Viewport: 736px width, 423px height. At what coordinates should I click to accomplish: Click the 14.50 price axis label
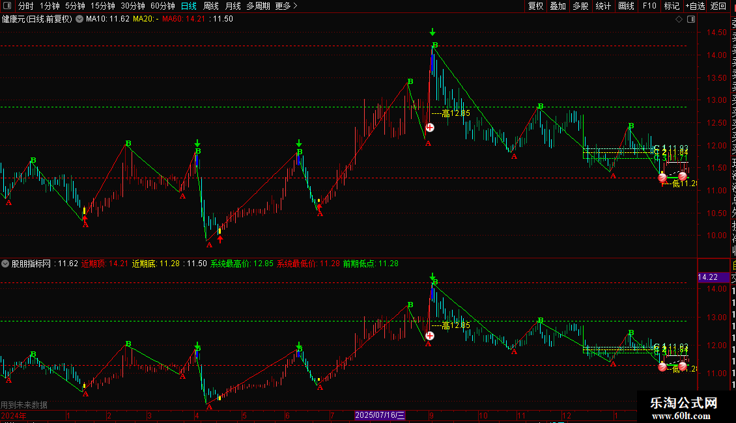(716, 33)
